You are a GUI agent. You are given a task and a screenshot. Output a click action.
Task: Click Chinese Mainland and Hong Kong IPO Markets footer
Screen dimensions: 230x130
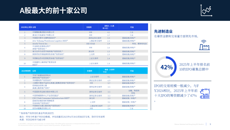(189, 124)
